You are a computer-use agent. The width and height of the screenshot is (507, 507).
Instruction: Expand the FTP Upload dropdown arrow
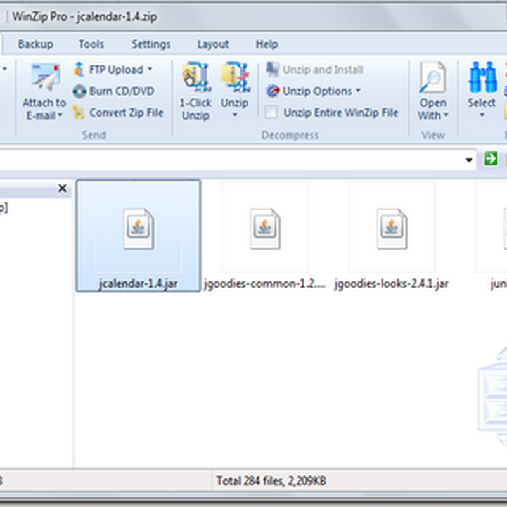pos(150,69)
